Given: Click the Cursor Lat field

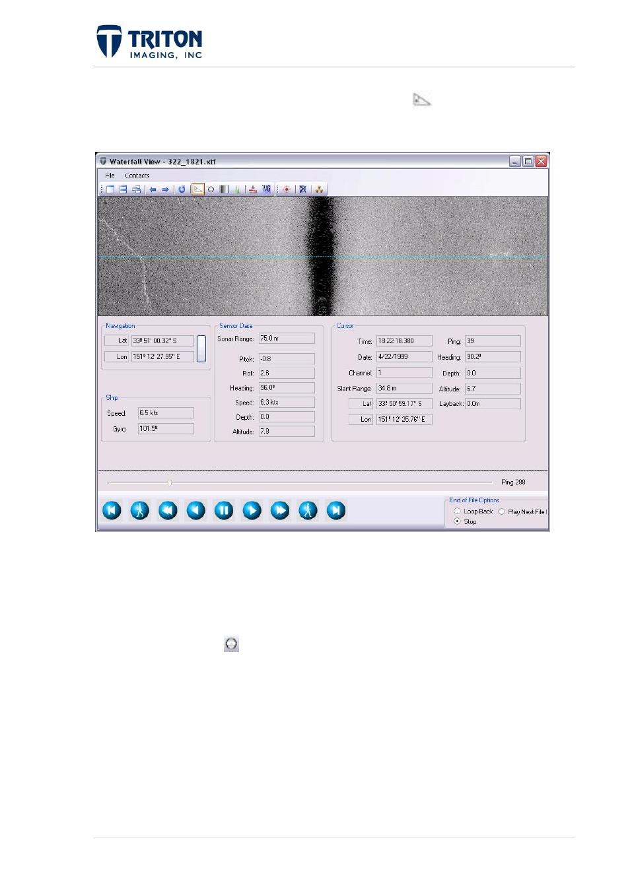Looking at the screenshot, I should pyautogui.click(x=404, y=403).
